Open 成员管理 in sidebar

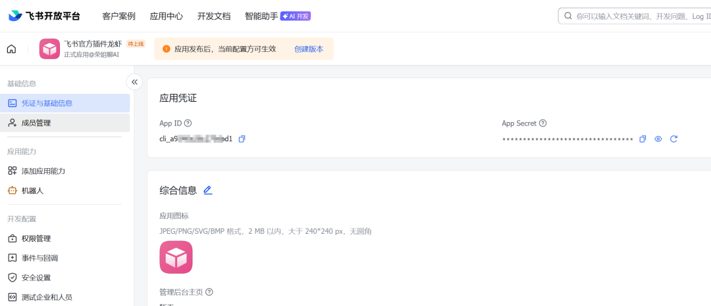pos(65,123)
